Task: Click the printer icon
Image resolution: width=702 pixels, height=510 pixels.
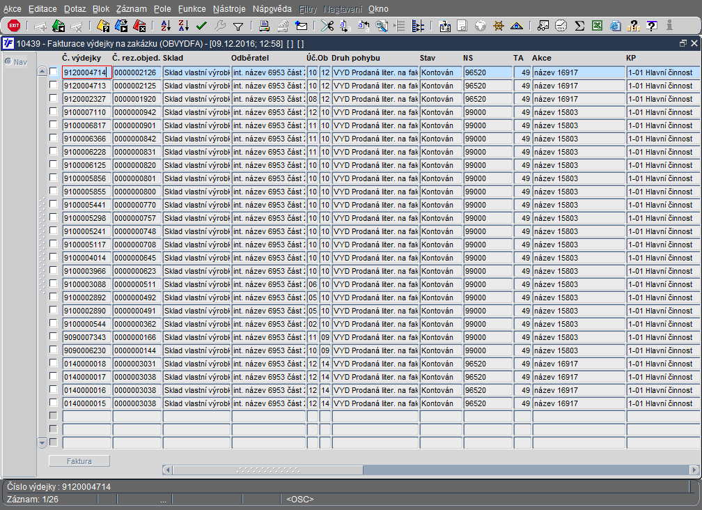Action: 265,26
